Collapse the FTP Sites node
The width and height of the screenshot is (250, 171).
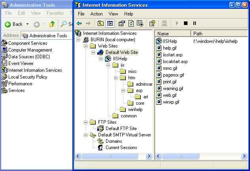click(85, 122)
